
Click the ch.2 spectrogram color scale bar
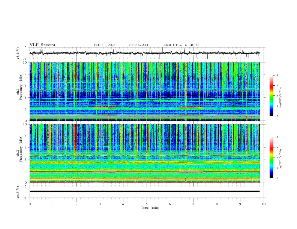271,158
